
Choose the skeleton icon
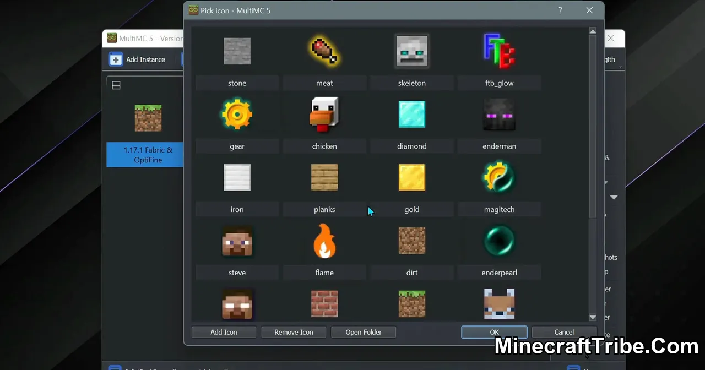(412, 51)
